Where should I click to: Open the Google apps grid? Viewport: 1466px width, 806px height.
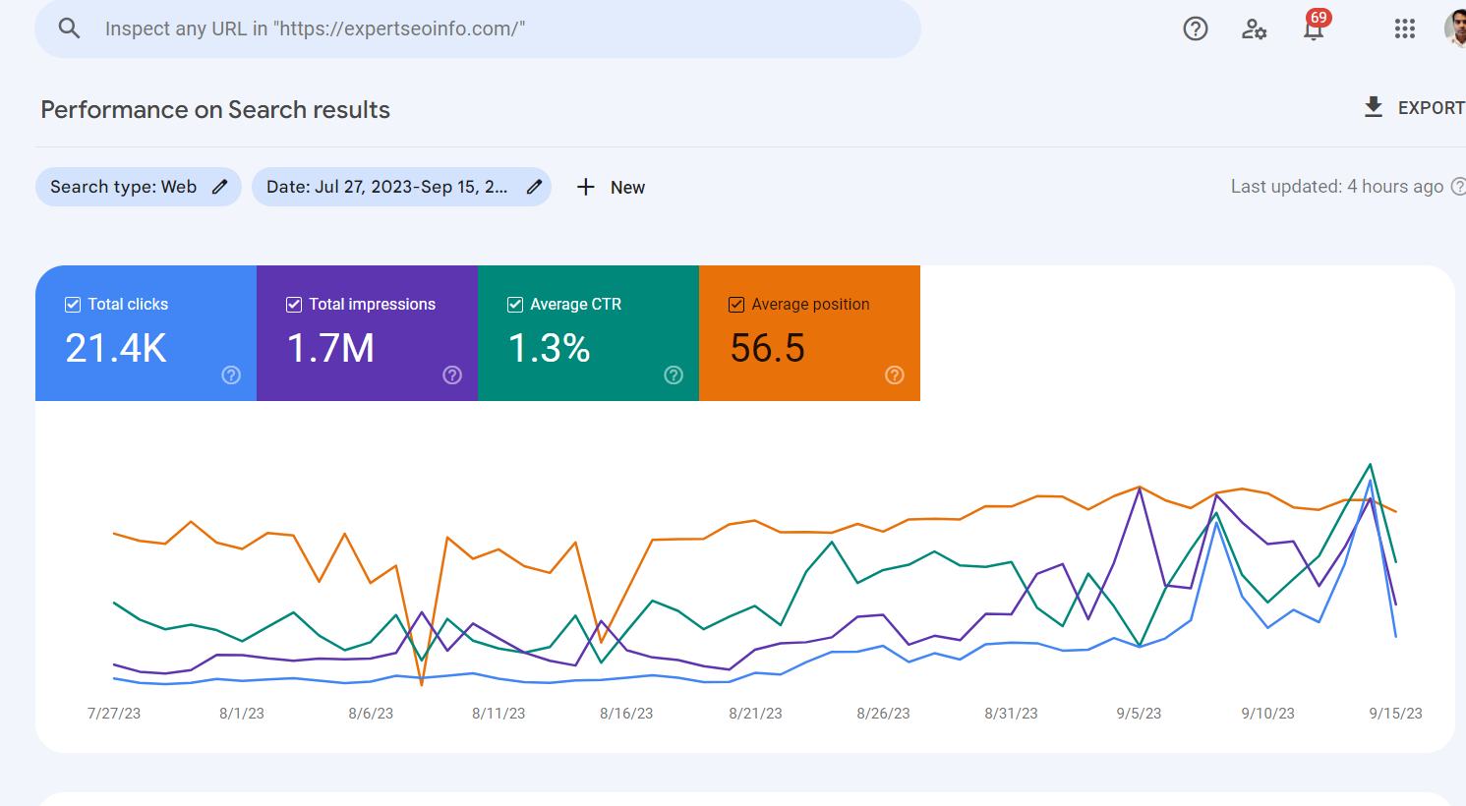click(x=1404, y=29)
